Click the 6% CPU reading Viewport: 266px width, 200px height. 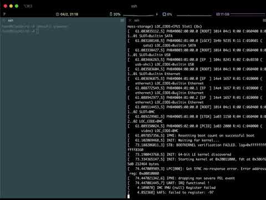(170, 14)
